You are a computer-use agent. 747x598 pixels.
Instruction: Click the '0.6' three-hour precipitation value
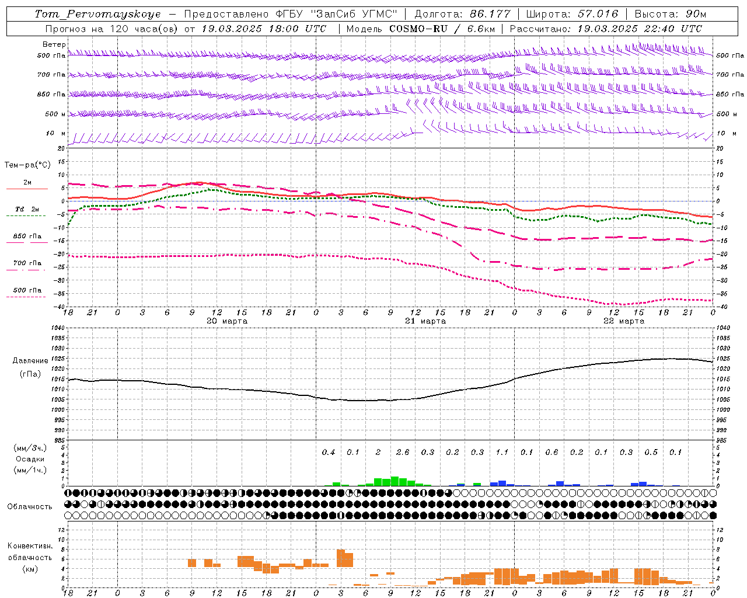coord(551,453)
